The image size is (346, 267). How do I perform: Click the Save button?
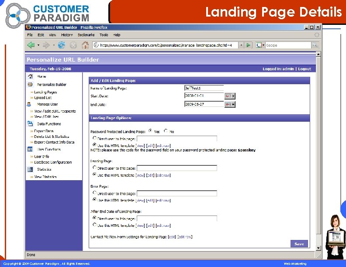pyautogui.click(x=299, y=243)
